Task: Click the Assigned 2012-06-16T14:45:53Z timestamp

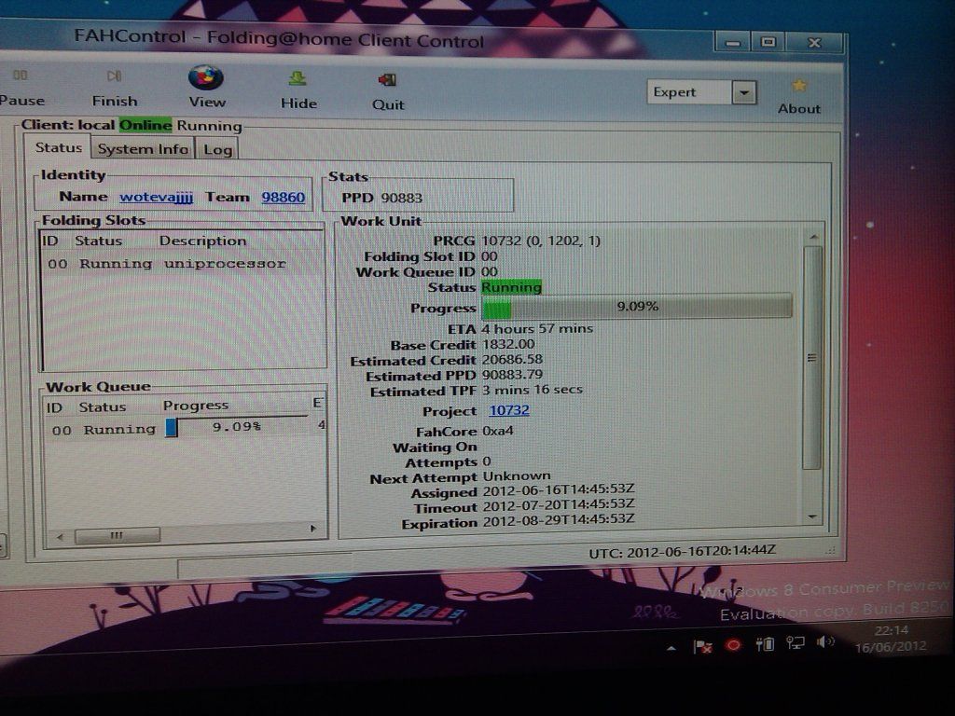Action: tap(559, 489)
